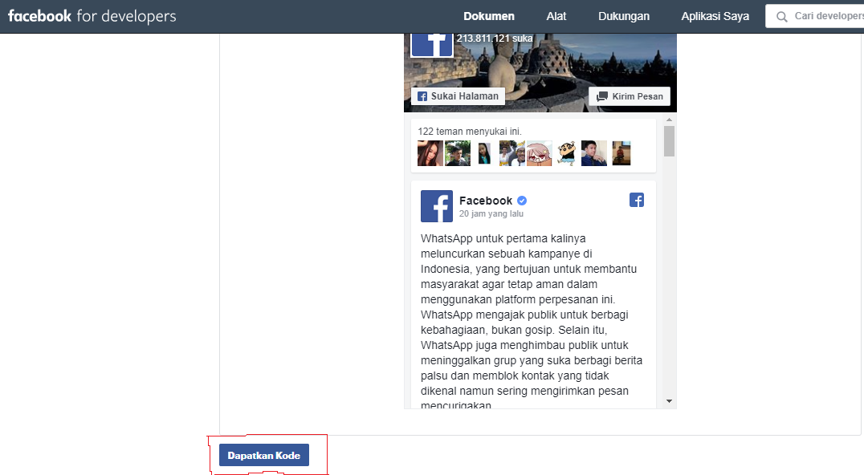Click the Facebook icon in Sukai Halaman button

tap(422, 96)
